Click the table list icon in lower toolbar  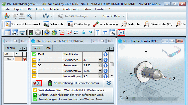tap(8, 32)
